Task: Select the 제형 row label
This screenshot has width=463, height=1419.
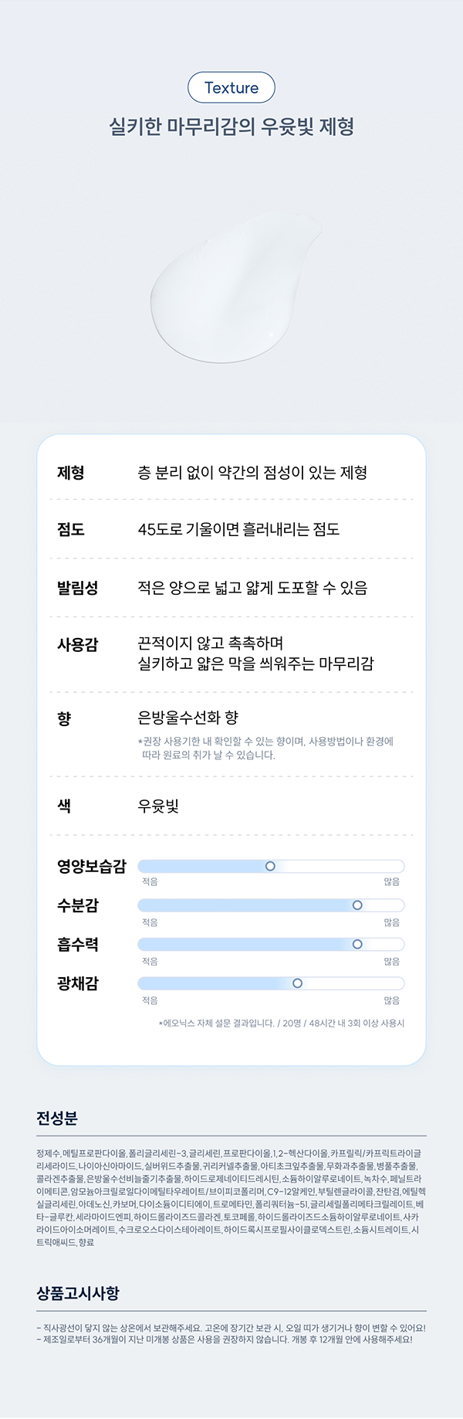Action: [x=71, y=473]
